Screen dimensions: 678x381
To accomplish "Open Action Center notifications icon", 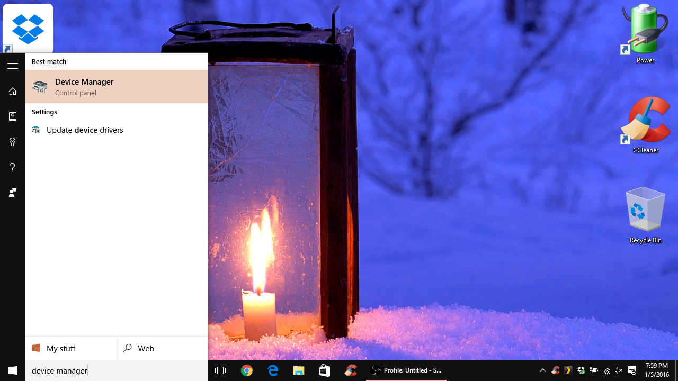I will 632,370.
